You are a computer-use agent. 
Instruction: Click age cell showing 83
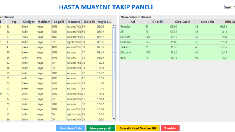(14, 99)
